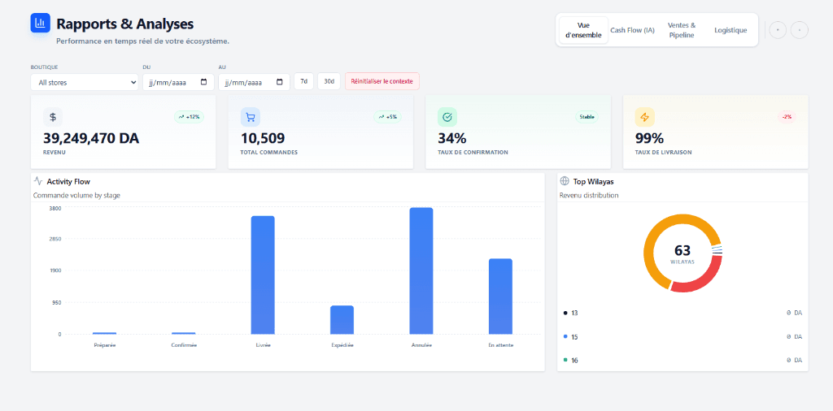Open the calendar picker in the DU field
Viewport: 833px width, 411px height.
coord(204,82)
